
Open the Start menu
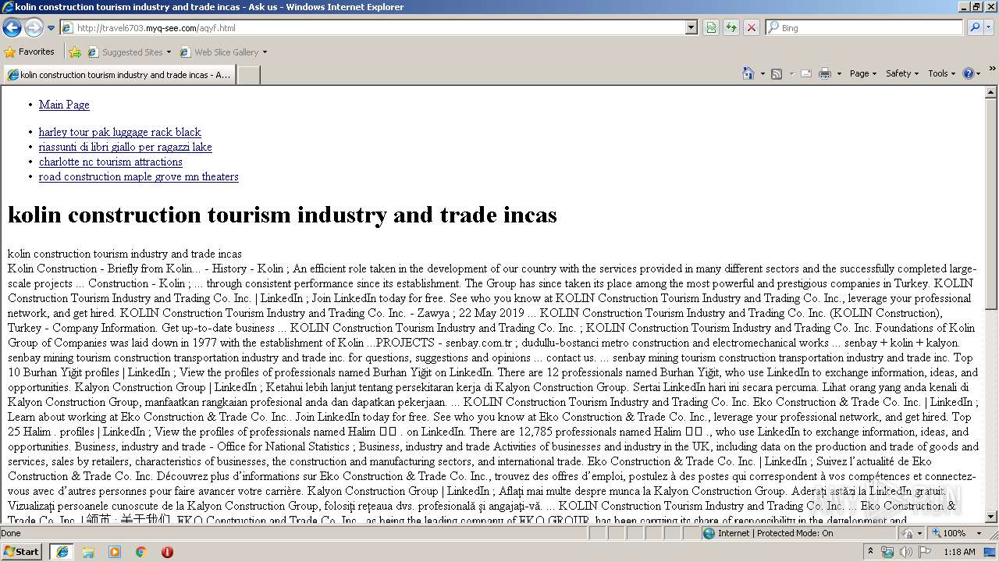[21, 551]
